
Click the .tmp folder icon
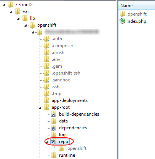pyautogui.click(x=46, y=94)
